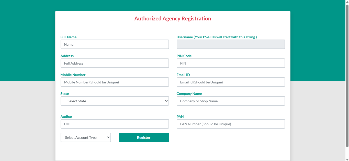Screen dimensions: 349x161
Task: Click the Authorized Agency Registration heading
Action: [173, 19]
